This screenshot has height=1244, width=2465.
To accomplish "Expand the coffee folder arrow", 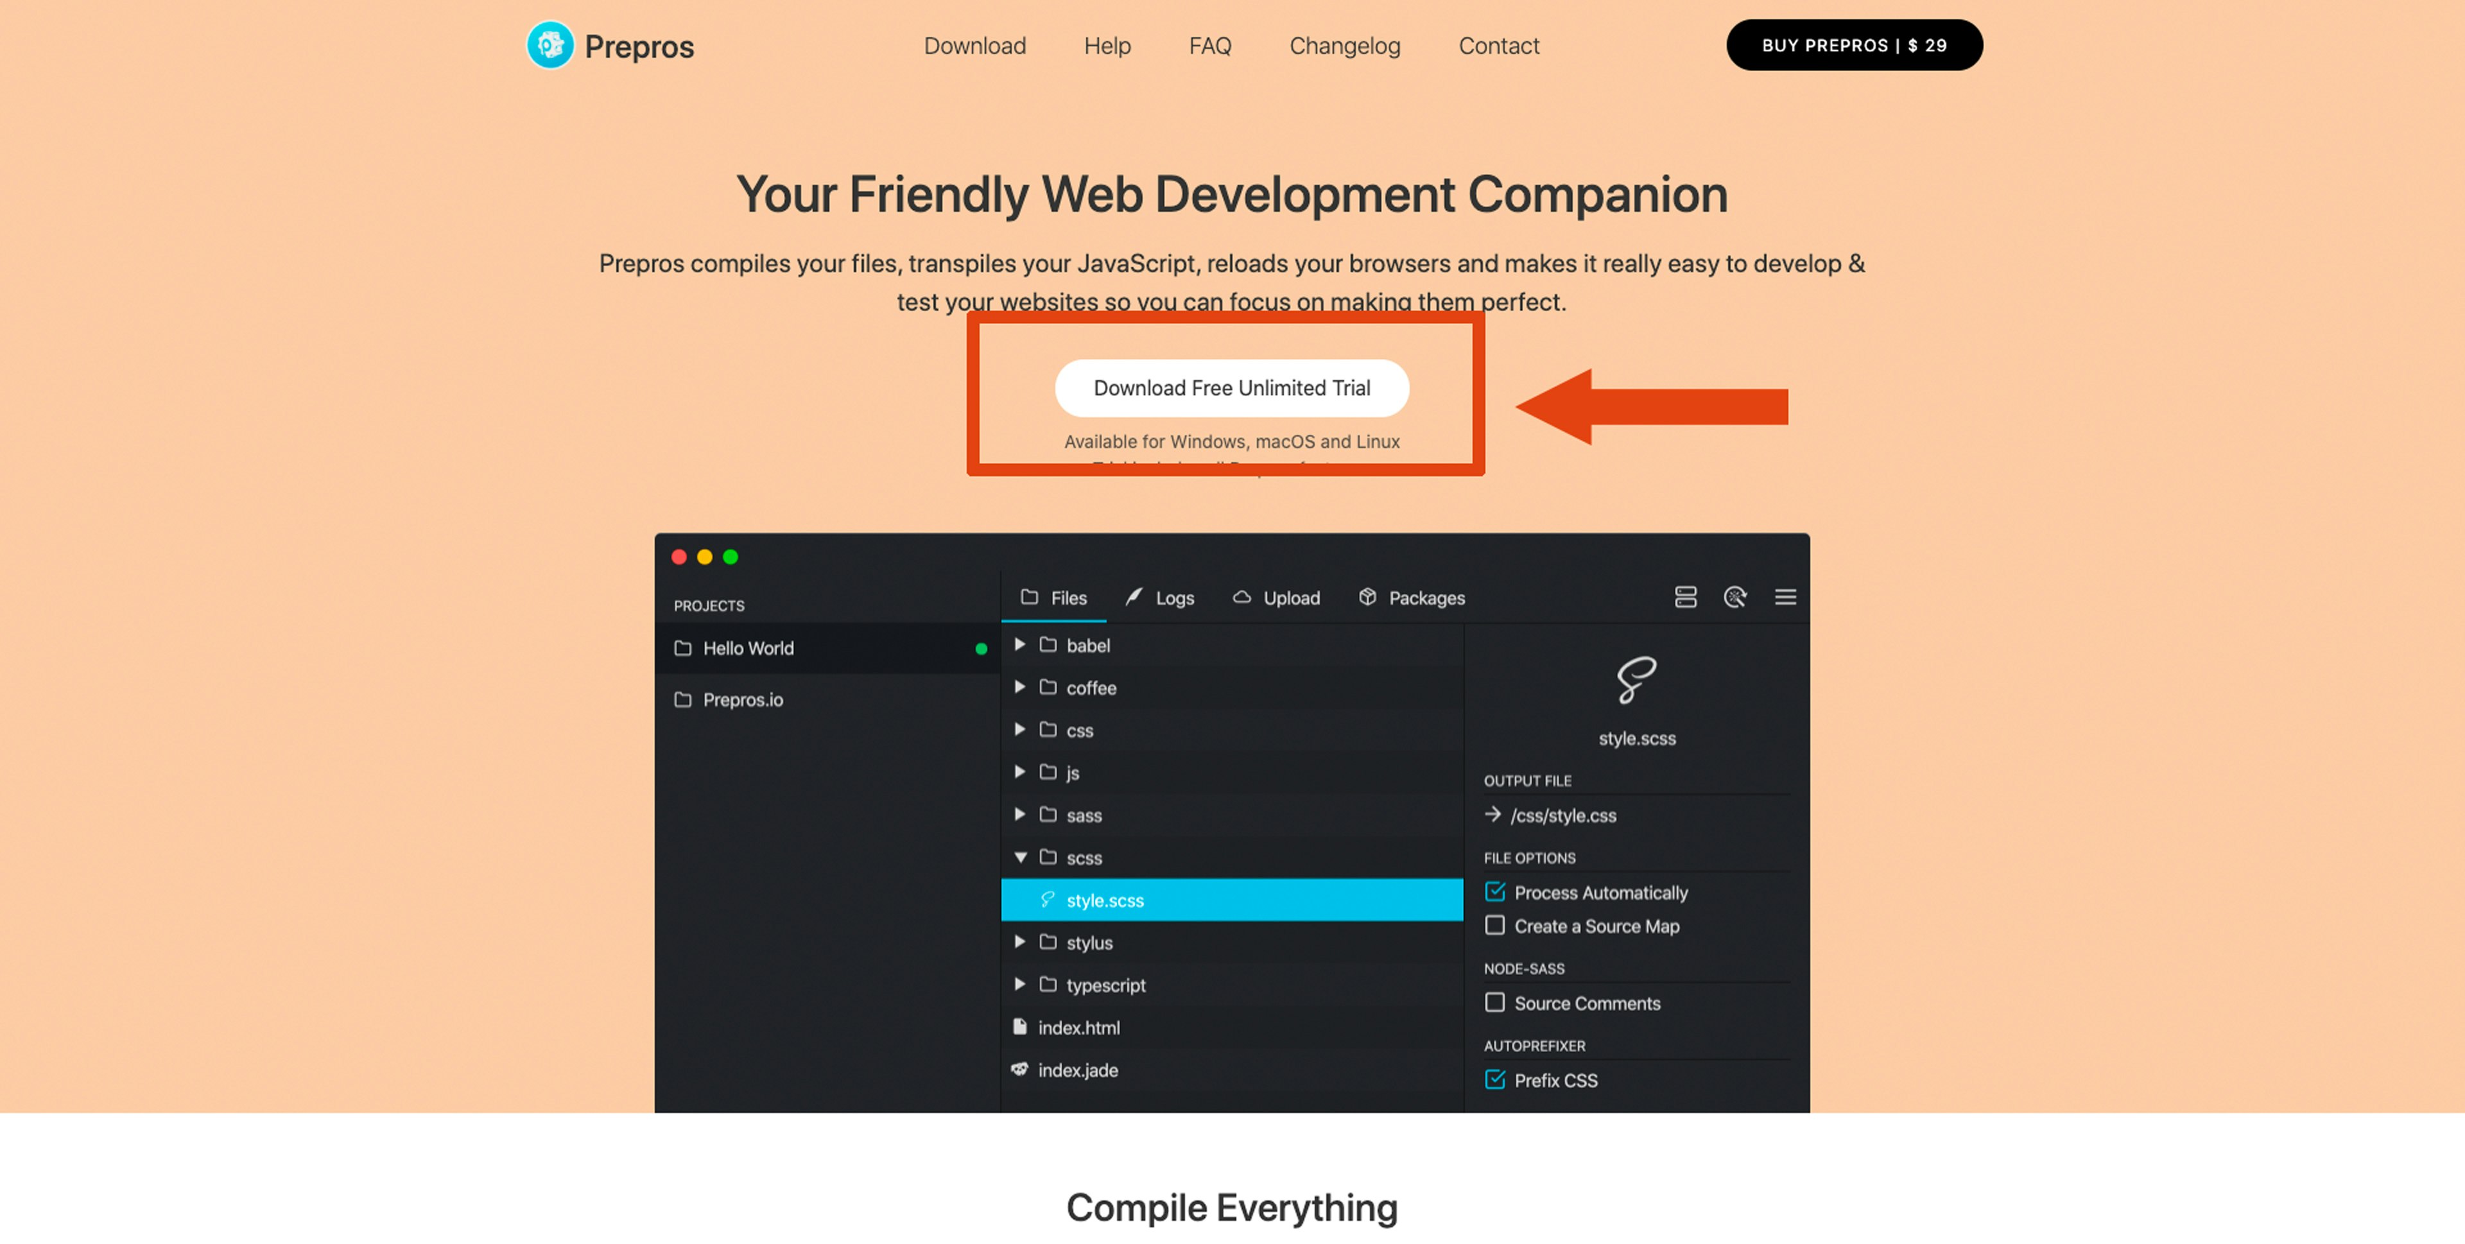I will point(1019,687).
